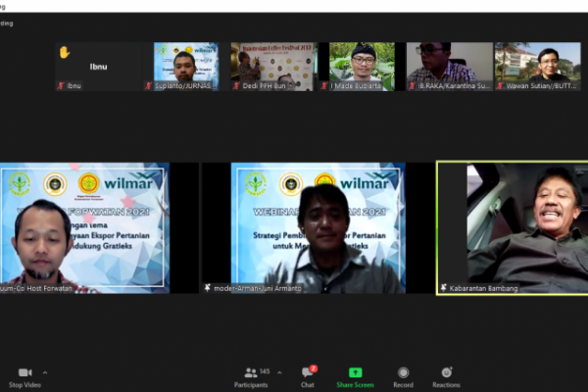Open the Chat panel

307,373
